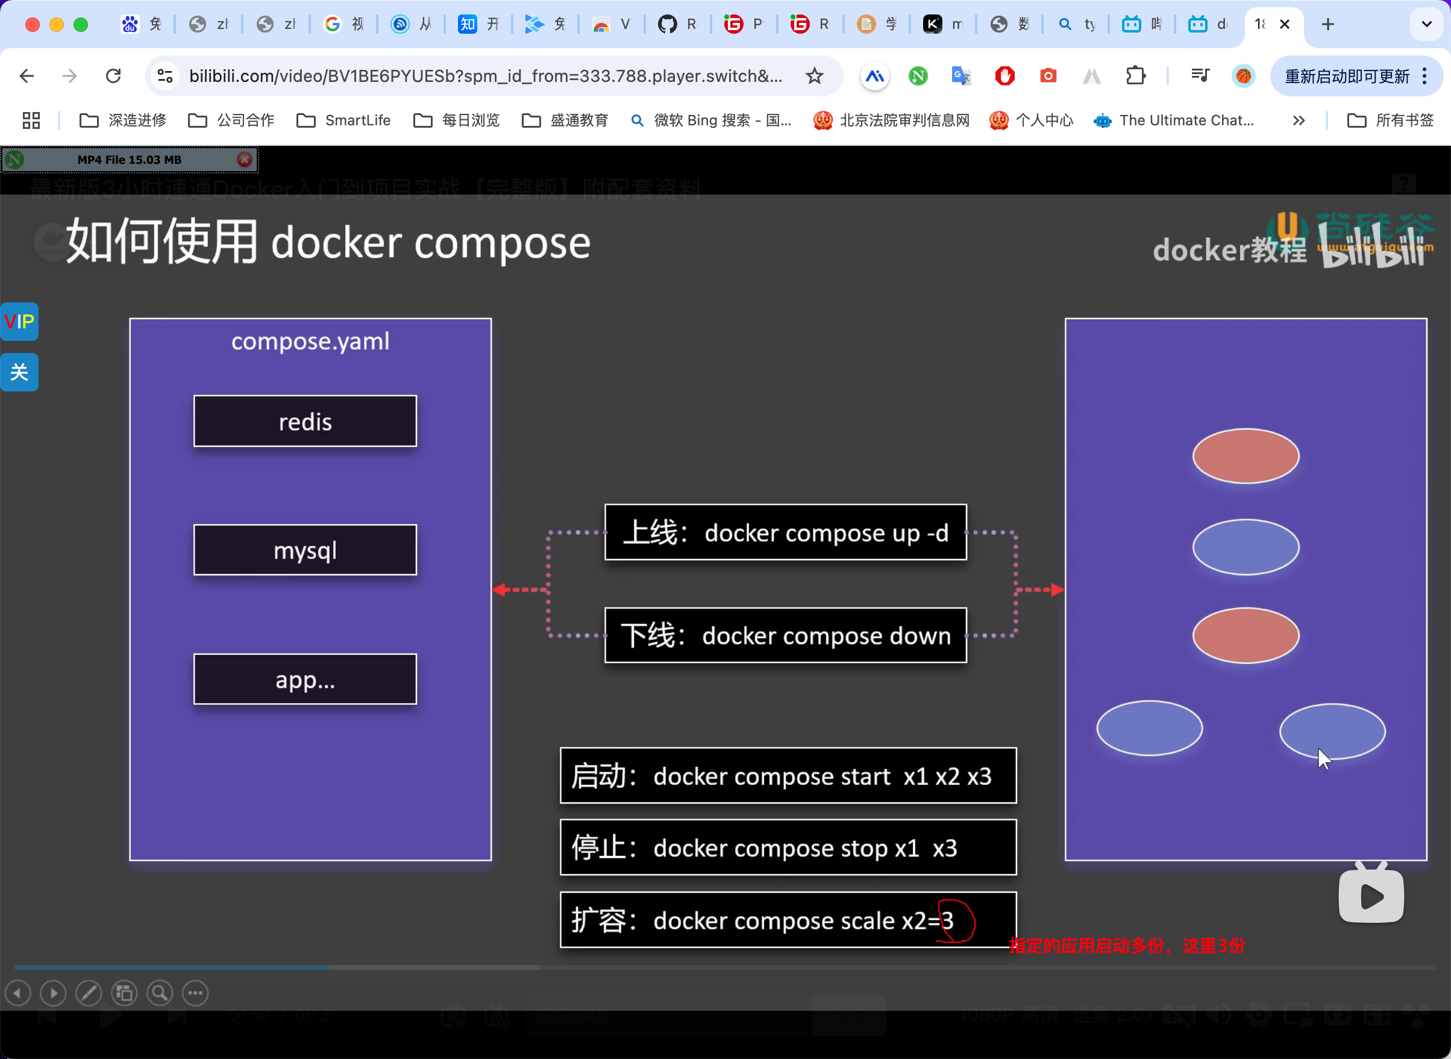Open the tab search dropdown arrow
The height and width of the screenshot is (1059, 1451).
(x=1426, y=24)
